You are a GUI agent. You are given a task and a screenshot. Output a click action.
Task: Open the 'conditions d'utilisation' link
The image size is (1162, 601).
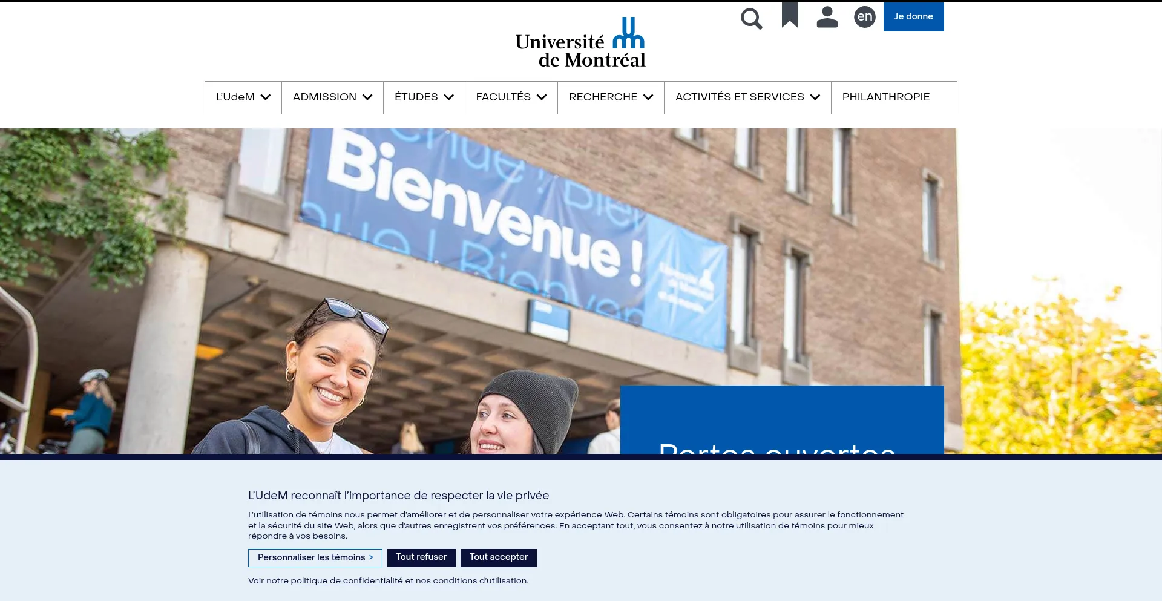pyautogui.click(x=480, y=581)
